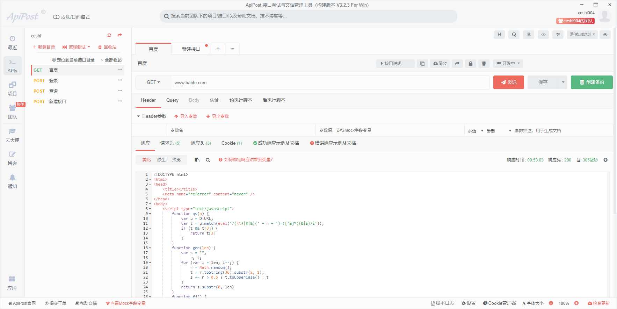Screen dimensions: 617x309
Task: Click the URL field www.baidu.com
Action: tap(330, 83)
